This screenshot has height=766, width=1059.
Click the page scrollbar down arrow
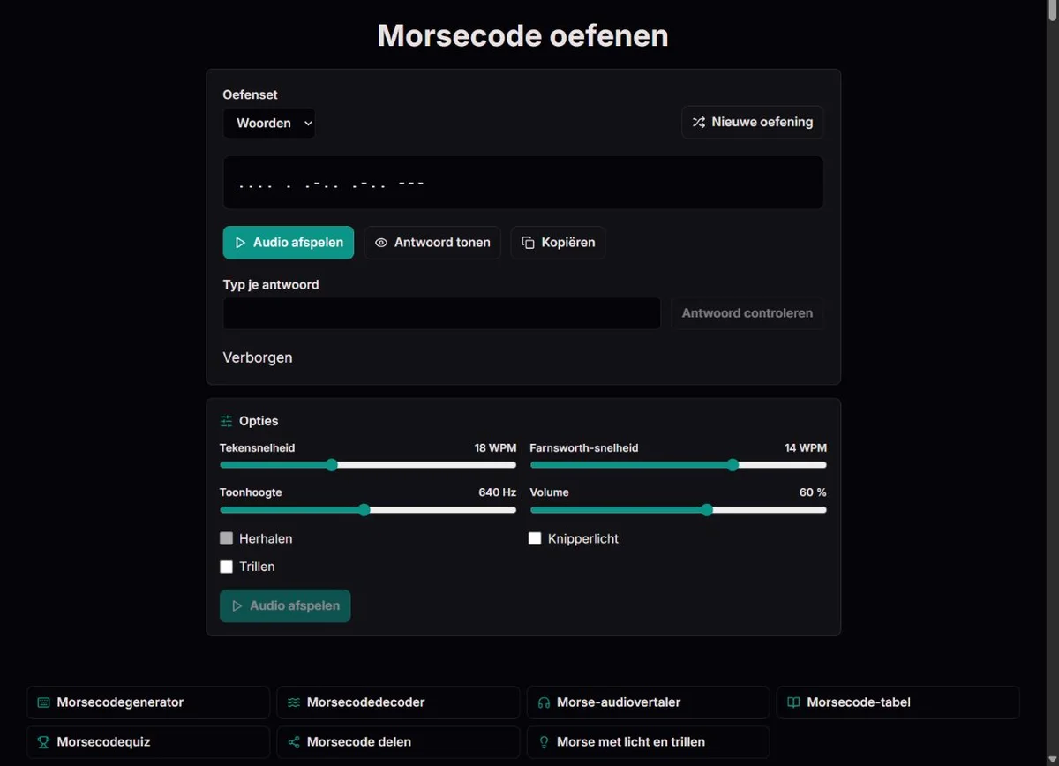tap(1052, 759)
